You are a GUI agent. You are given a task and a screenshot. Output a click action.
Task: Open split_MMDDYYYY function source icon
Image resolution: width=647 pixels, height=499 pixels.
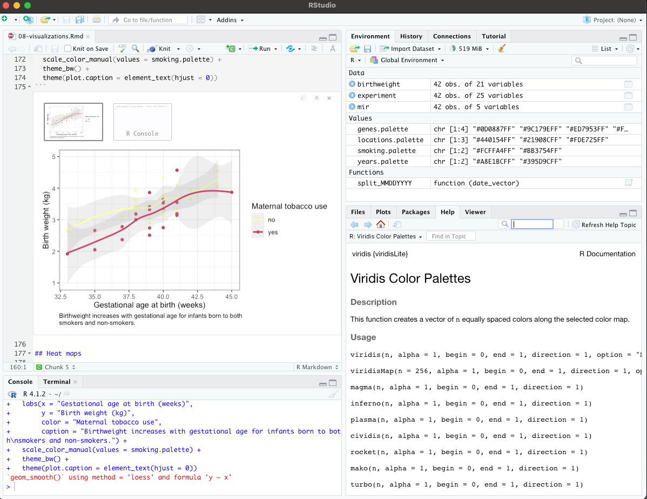629,183
